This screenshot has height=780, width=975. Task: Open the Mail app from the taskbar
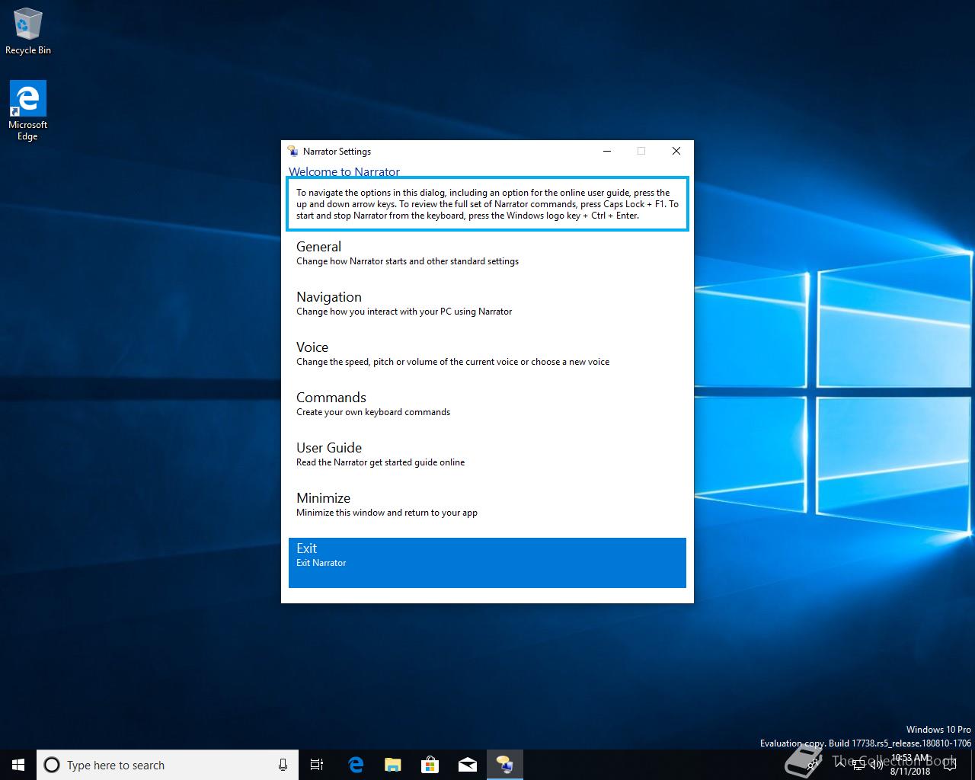(x=467, y=765)
